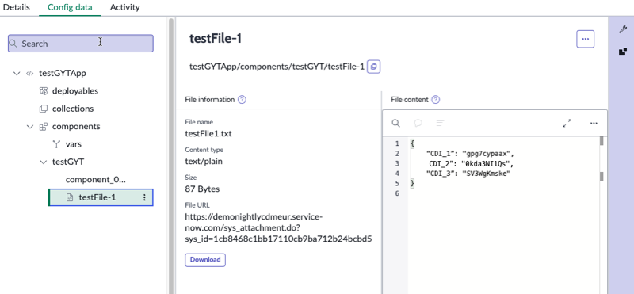The height and width of the screenshot is (294, 634).
Task: Click editor line containing CDI_3
Action: [x=469, y=174]
